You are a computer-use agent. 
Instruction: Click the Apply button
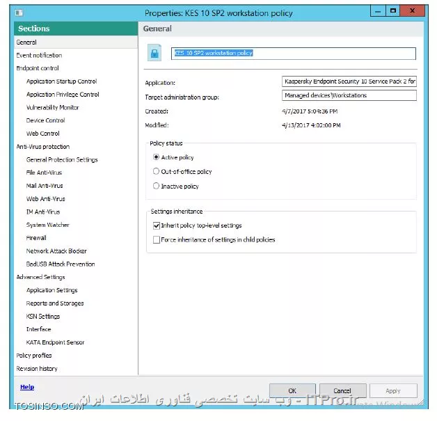point(393,390)
